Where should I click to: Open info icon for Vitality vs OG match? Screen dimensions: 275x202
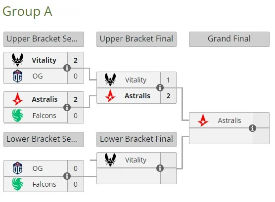click(x=67, y=68)
